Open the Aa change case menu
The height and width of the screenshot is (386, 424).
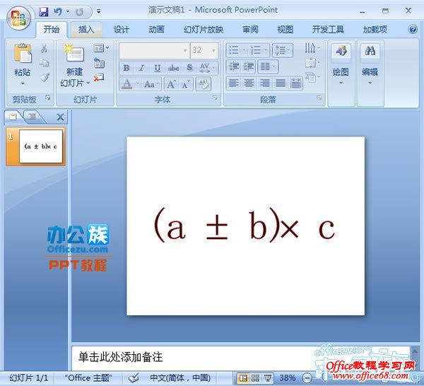[151, 84]
